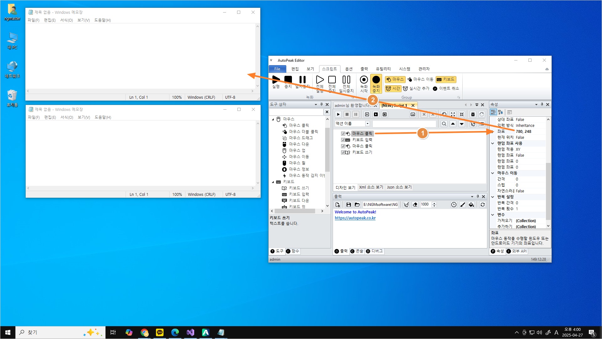The height and width of the screenshot is (339, 602).
Task: Increase the 1000 line limit stepper
Action: (434, 203)
